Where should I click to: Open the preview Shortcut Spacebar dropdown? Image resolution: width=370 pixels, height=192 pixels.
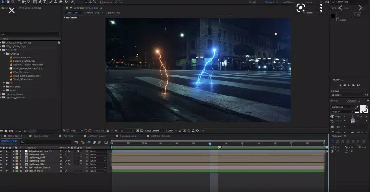tap(347, 95)
